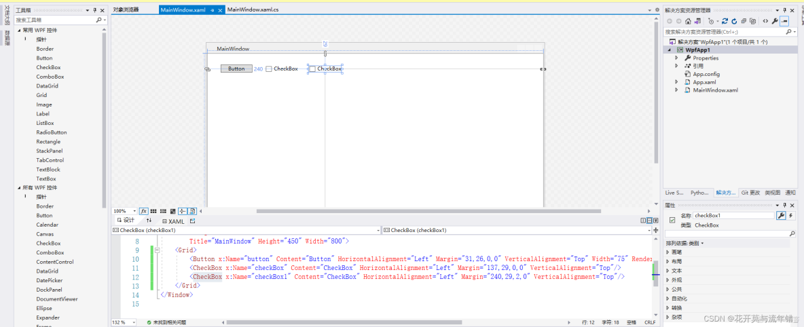Switch to 对象浏览器 tab
Viewport: 804px width, 327px height.
[126, 9]
